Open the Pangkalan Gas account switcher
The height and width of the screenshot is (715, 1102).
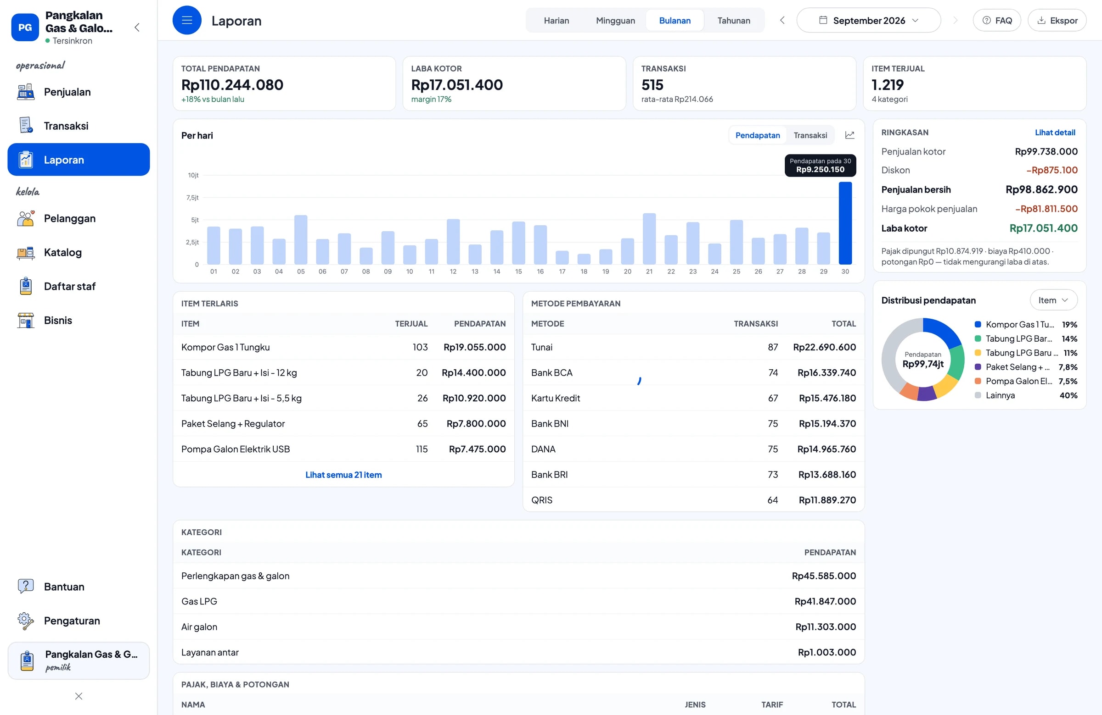(79, 660)
